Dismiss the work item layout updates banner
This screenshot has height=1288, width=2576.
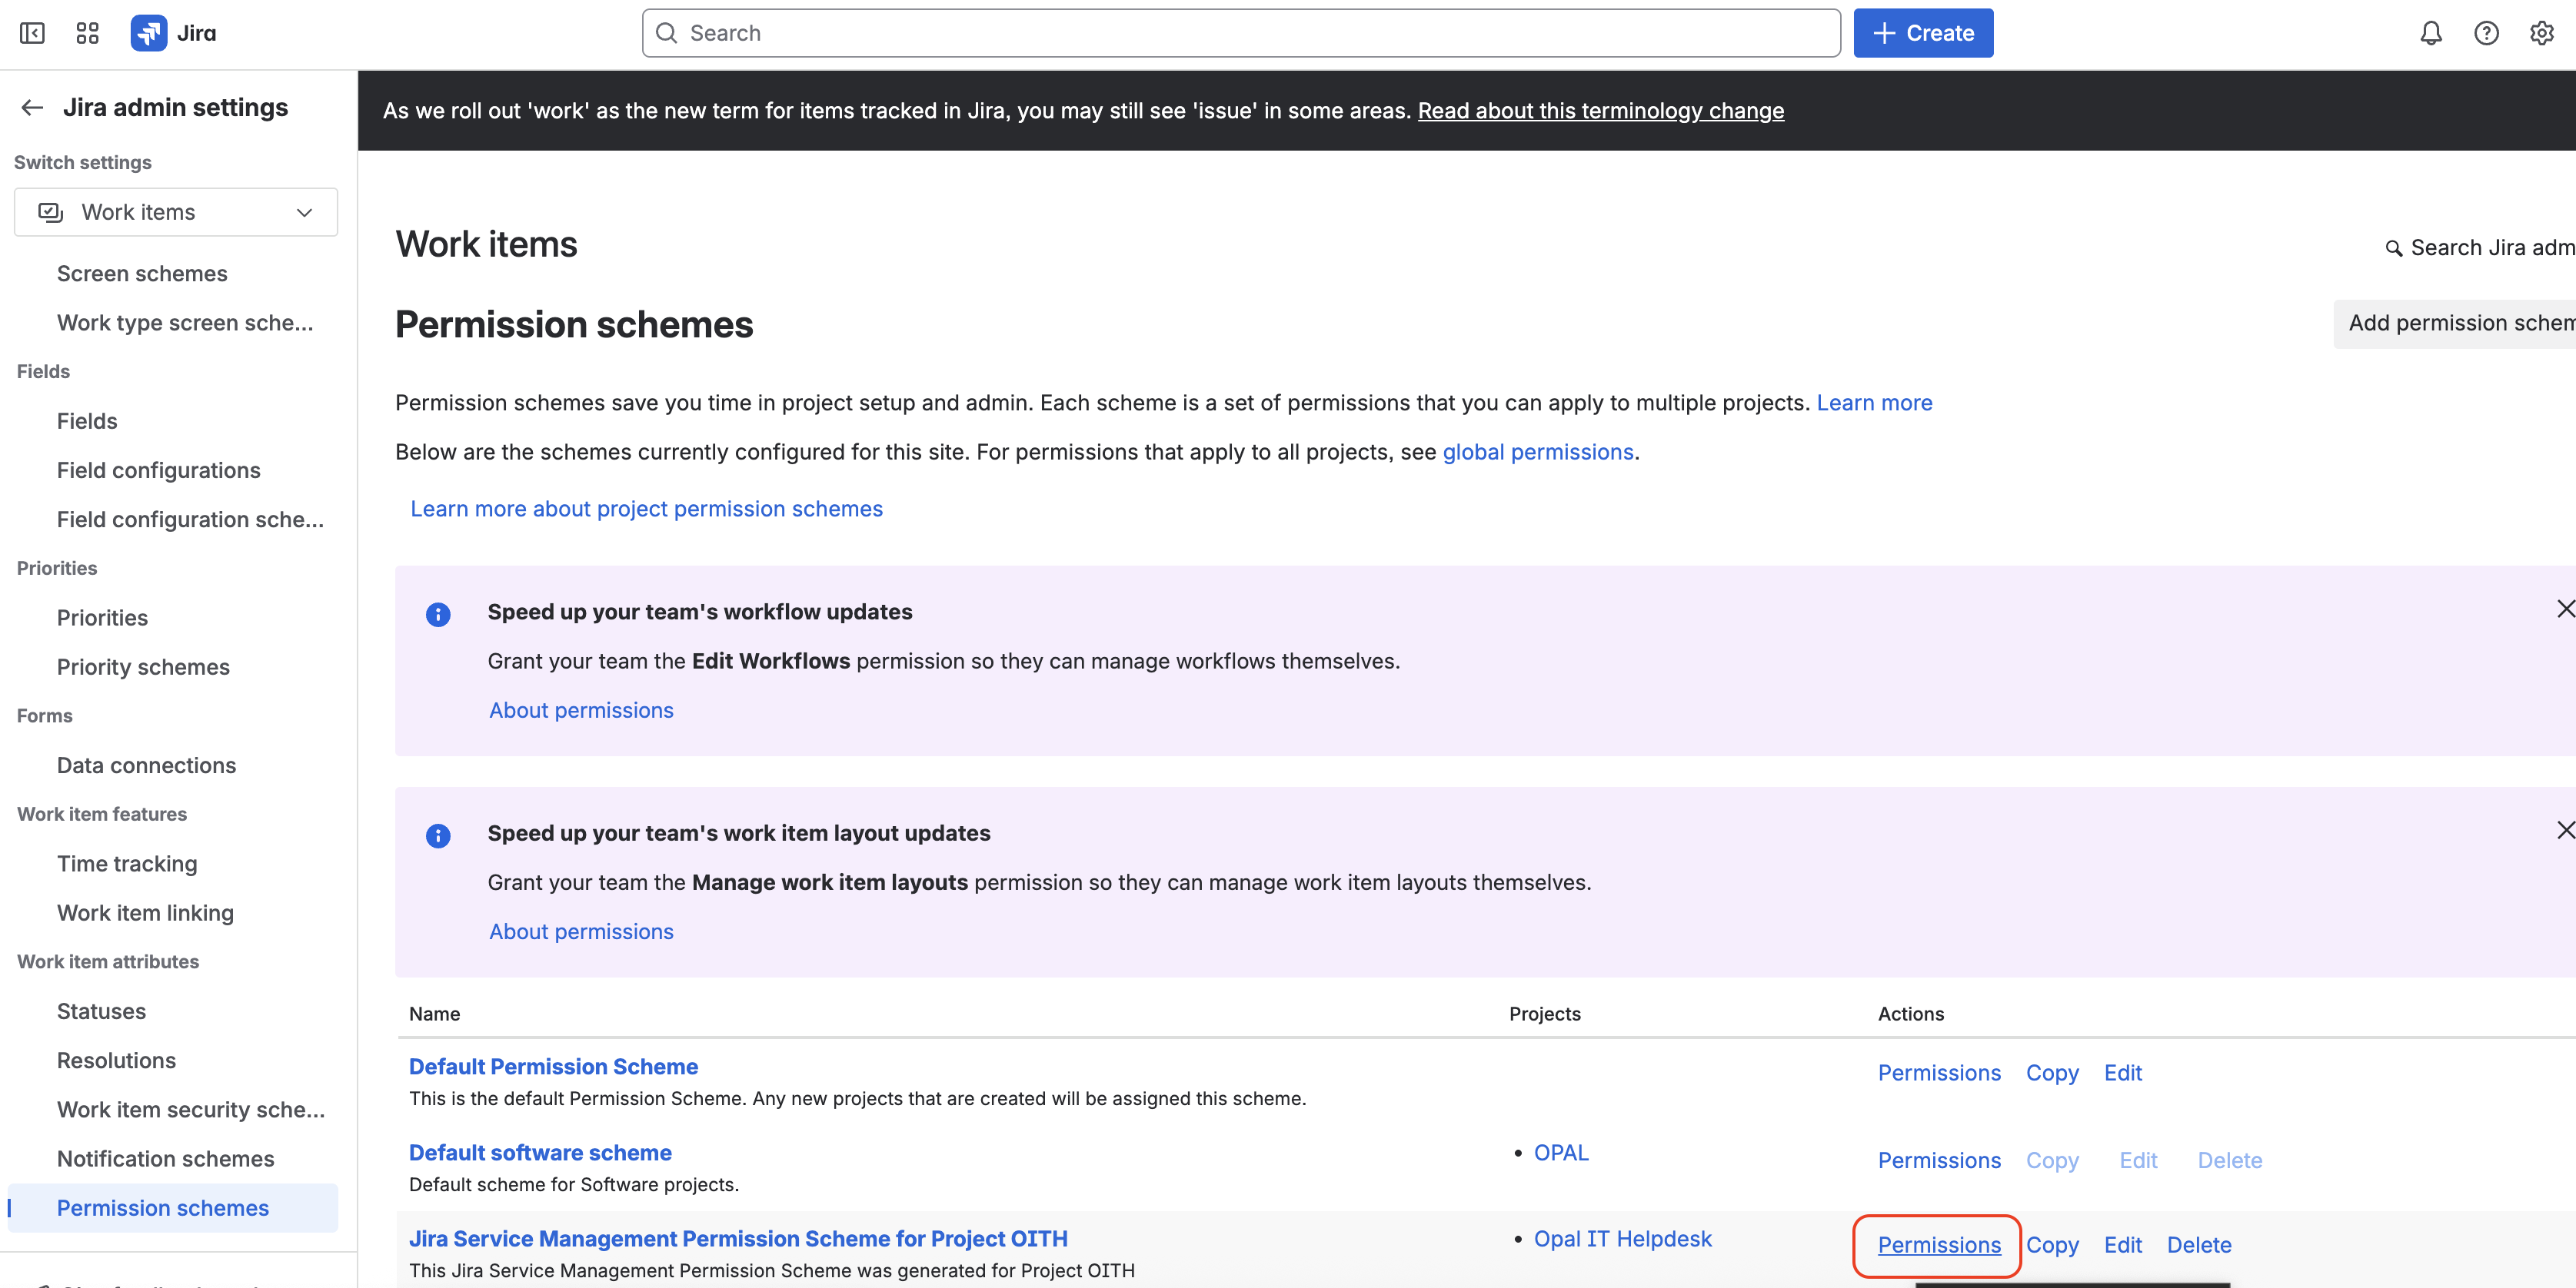pos(2565,830)
